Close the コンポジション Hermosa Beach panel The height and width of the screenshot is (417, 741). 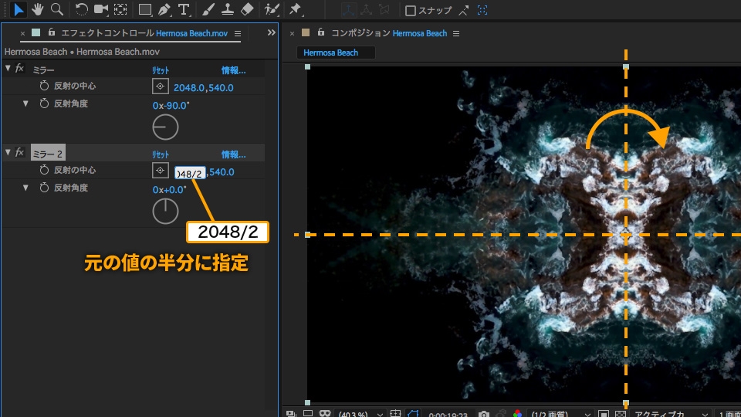click(292, 33)
